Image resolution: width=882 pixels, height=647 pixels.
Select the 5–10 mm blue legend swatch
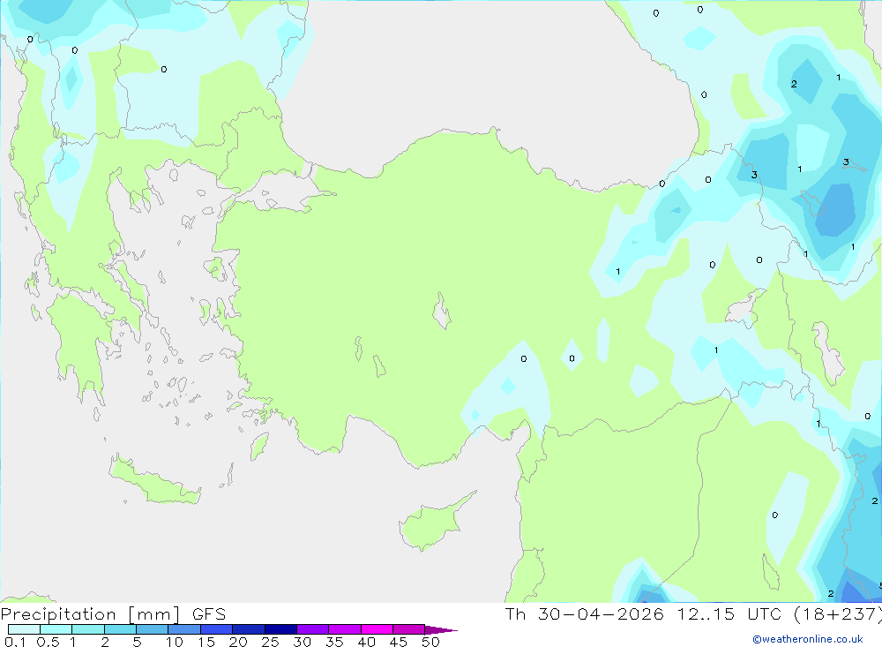153,629
